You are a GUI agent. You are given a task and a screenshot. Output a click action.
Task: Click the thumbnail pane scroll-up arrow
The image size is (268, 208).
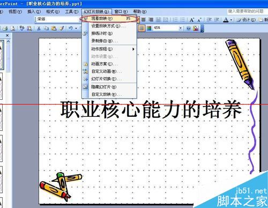[x=8, y=41]
